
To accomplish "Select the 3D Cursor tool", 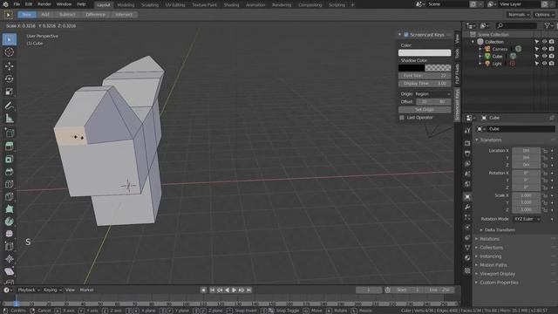I will (10, 52).
